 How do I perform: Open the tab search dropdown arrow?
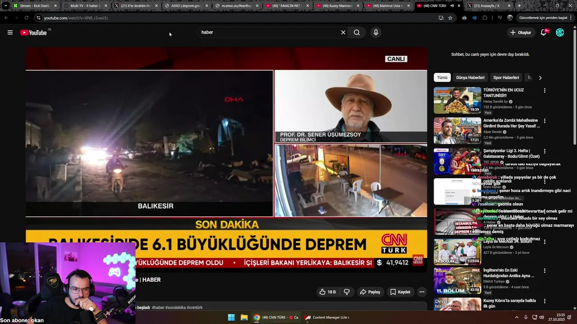[x=5, y=6]
